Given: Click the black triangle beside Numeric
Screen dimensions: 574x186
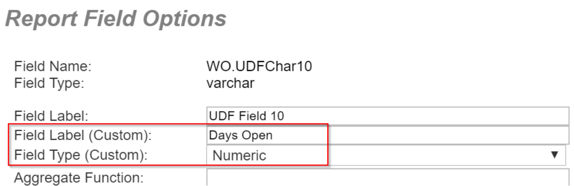Looking at the screenshot, I should (554, 155).
